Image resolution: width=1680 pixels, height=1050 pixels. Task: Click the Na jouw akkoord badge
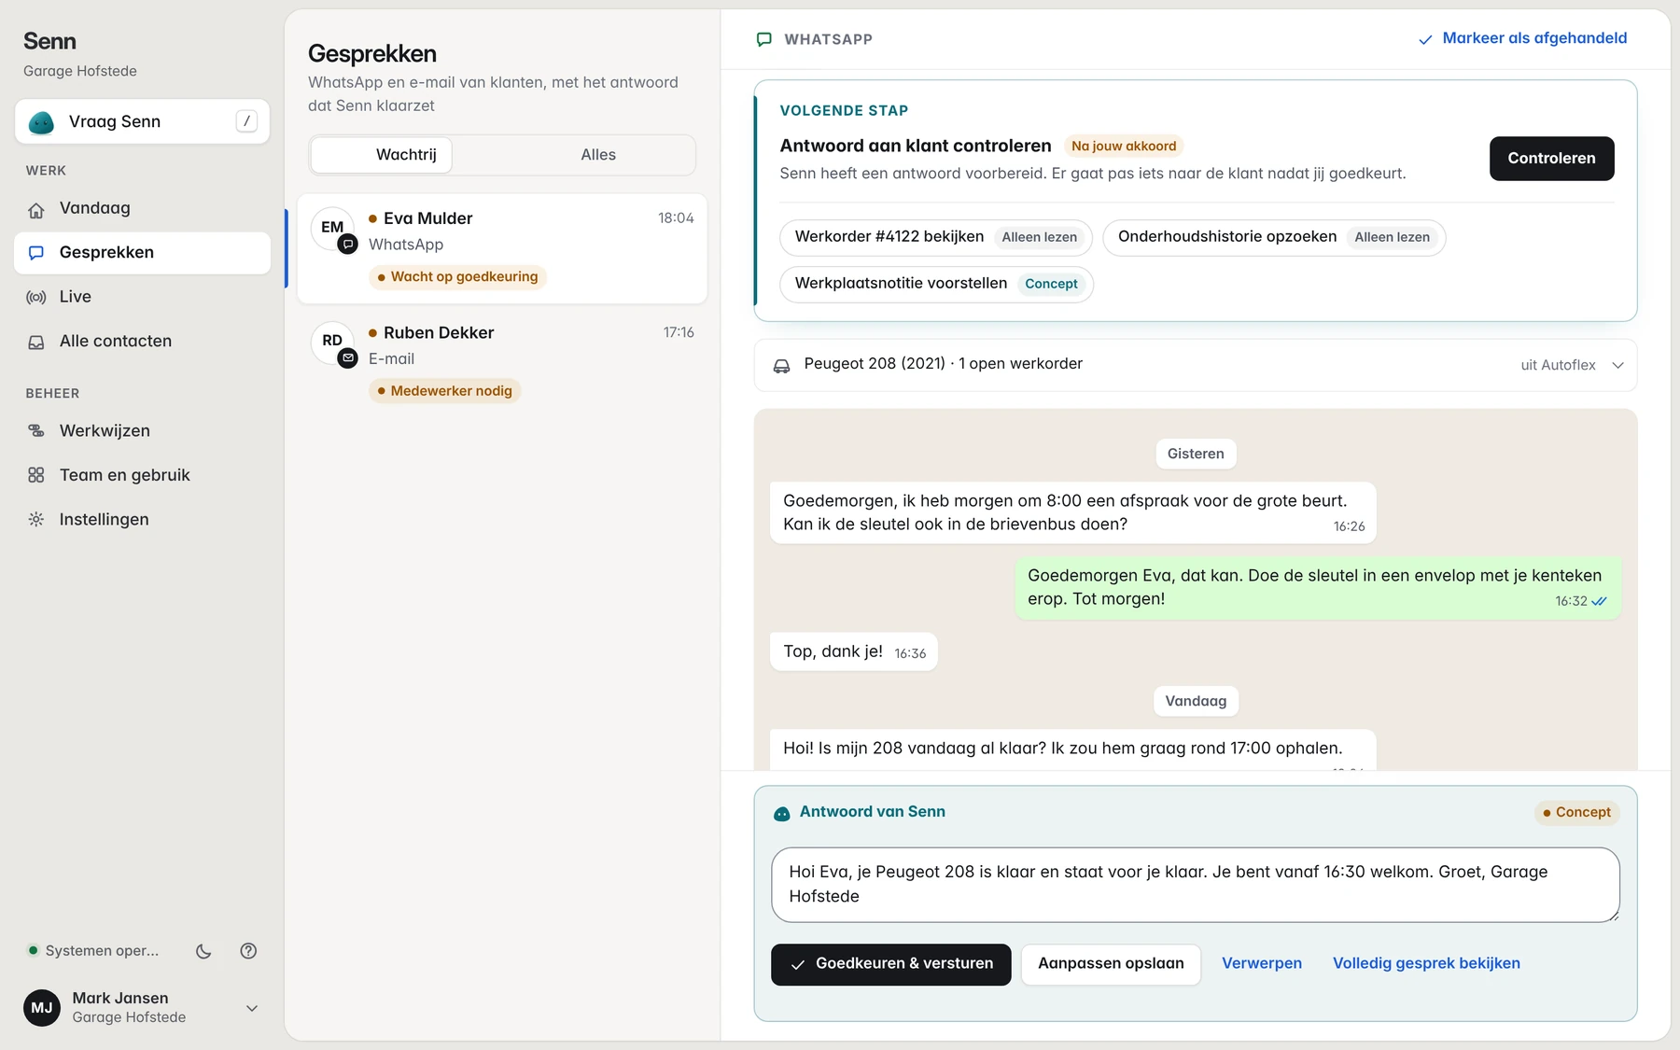click(1124, 147)
